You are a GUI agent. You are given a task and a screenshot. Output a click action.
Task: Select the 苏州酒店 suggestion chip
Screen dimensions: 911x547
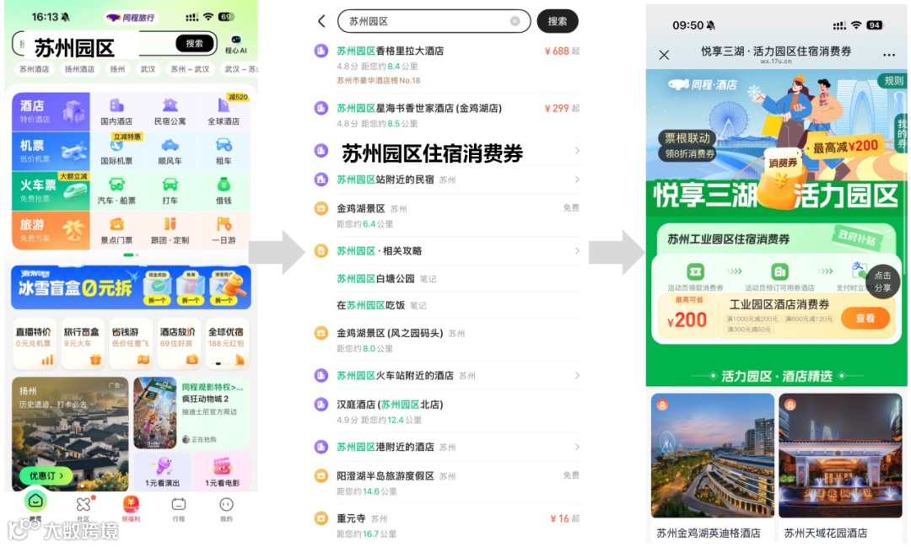point(35,69)
